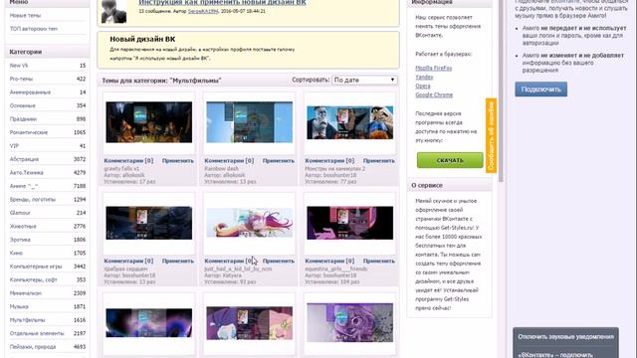
Task: Open author SergeiKA1994 profile link
Action: (x=203, y=11)
